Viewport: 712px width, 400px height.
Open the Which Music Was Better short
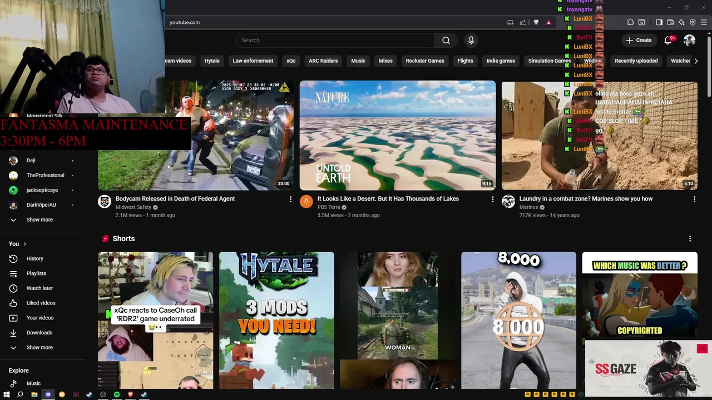tap(640, 296)
